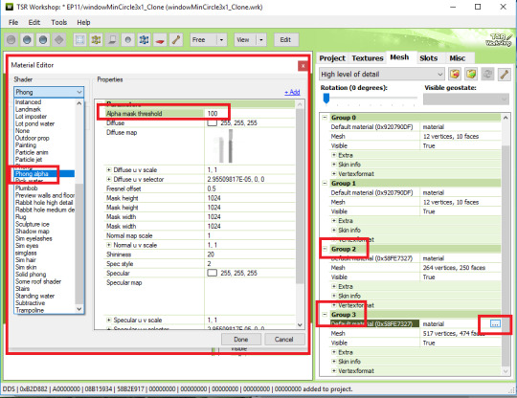Click the bone icon in the Mesh tab
517x398 pixels.
(504, 74)
